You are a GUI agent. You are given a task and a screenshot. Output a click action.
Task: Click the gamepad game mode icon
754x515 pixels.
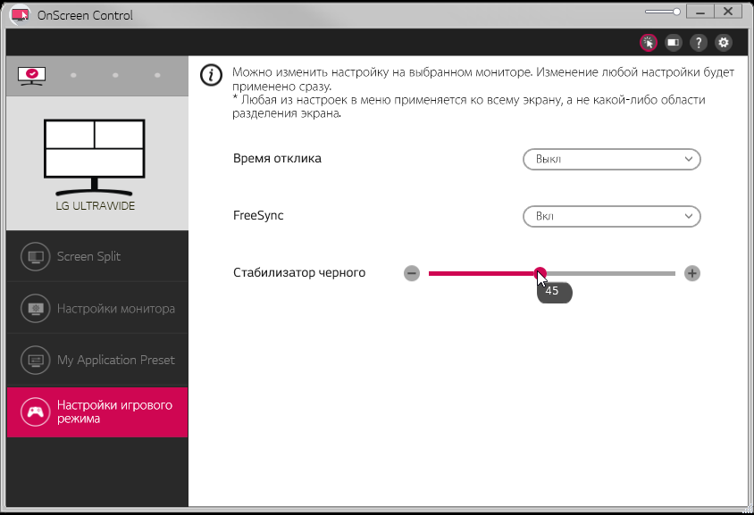coord(35,412)
